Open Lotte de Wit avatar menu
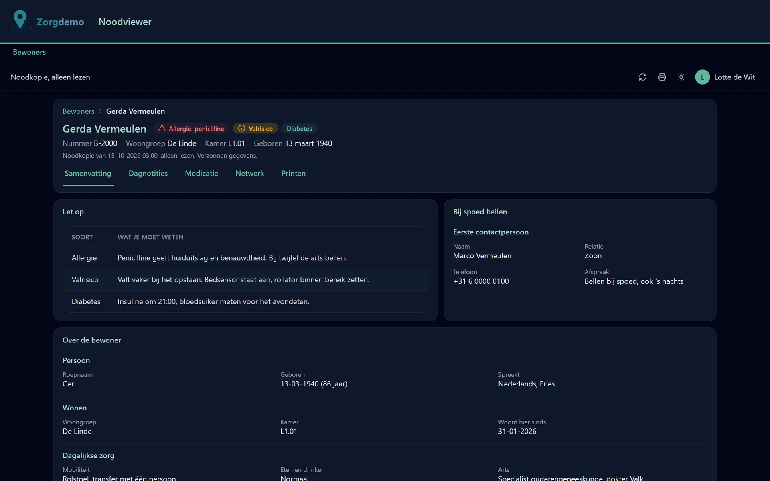Screen dimensions: 770x481 pos(702,77)
